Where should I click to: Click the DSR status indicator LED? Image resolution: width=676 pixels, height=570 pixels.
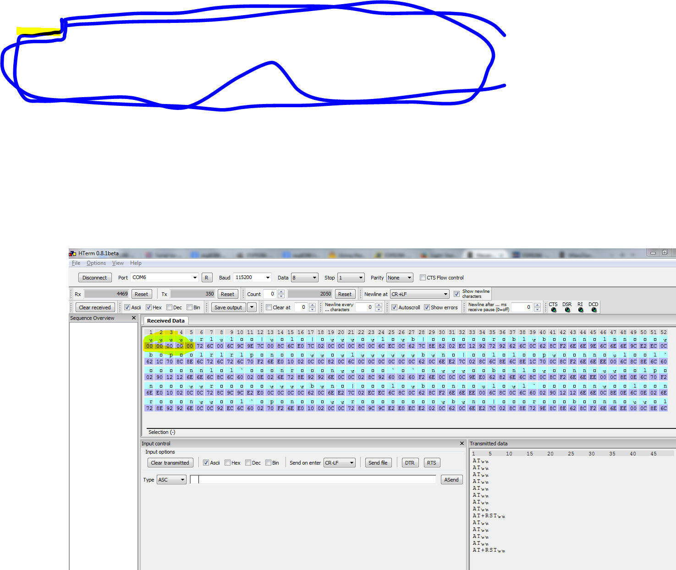567,310
